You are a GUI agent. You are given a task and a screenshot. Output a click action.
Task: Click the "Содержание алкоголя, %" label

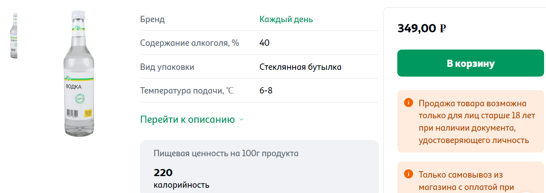[189, 43]
